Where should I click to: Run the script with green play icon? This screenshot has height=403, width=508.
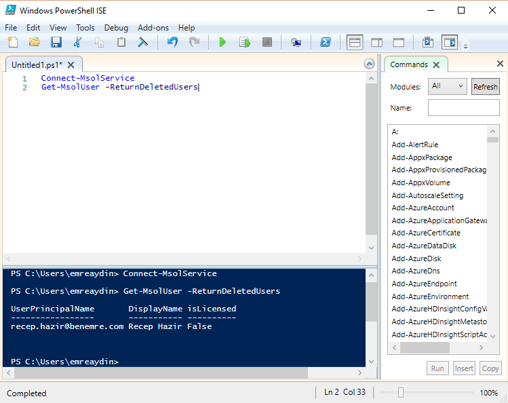[222, 42]
